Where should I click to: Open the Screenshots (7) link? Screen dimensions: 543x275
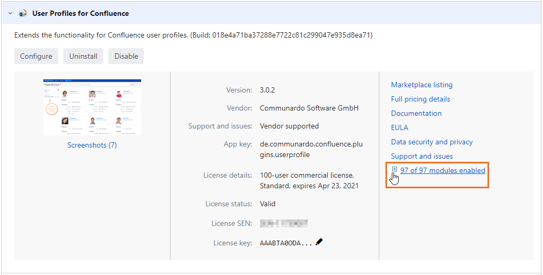pyautogui.click(x=92, y=145)
